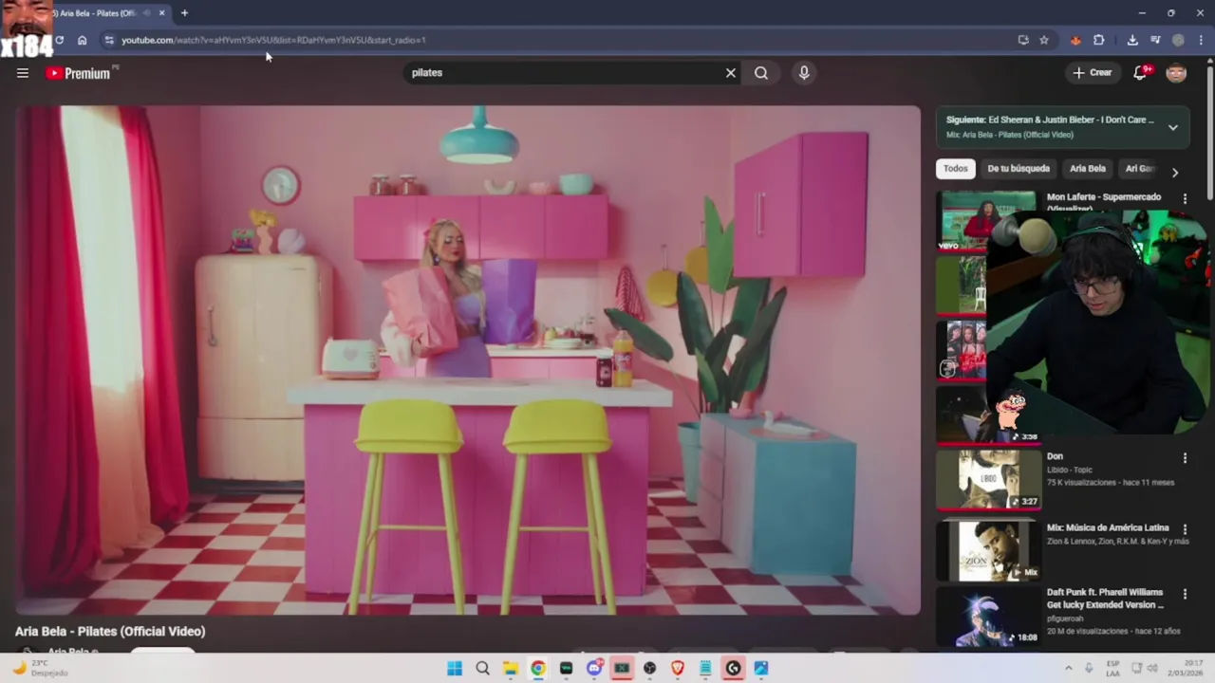The image size is (1215, 683).
Task: Open the Crear upload menu
Action: pos(1093,73)
